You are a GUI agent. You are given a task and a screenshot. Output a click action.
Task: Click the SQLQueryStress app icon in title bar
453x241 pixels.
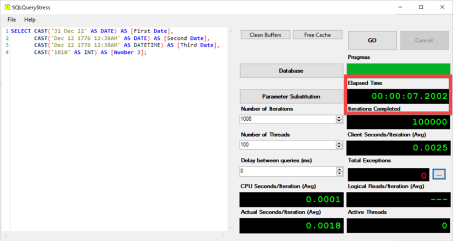pyautogui.click(x=8, y=7)
